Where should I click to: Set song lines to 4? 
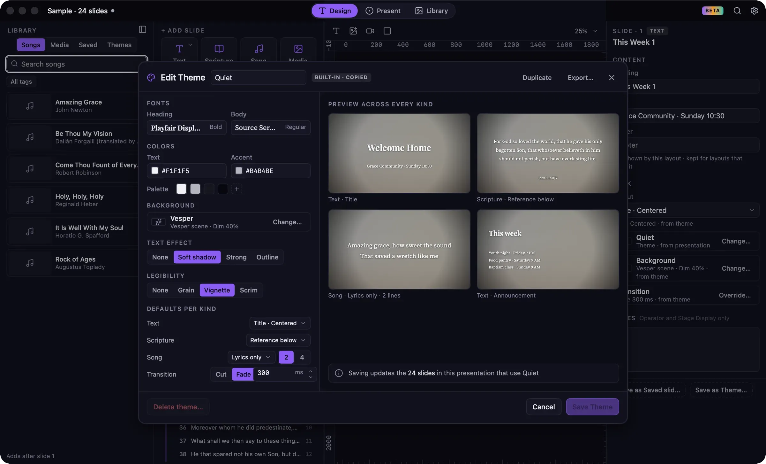click(302, 357)
